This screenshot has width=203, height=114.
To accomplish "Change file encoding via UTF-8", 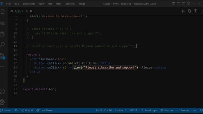I will (134, 111).
